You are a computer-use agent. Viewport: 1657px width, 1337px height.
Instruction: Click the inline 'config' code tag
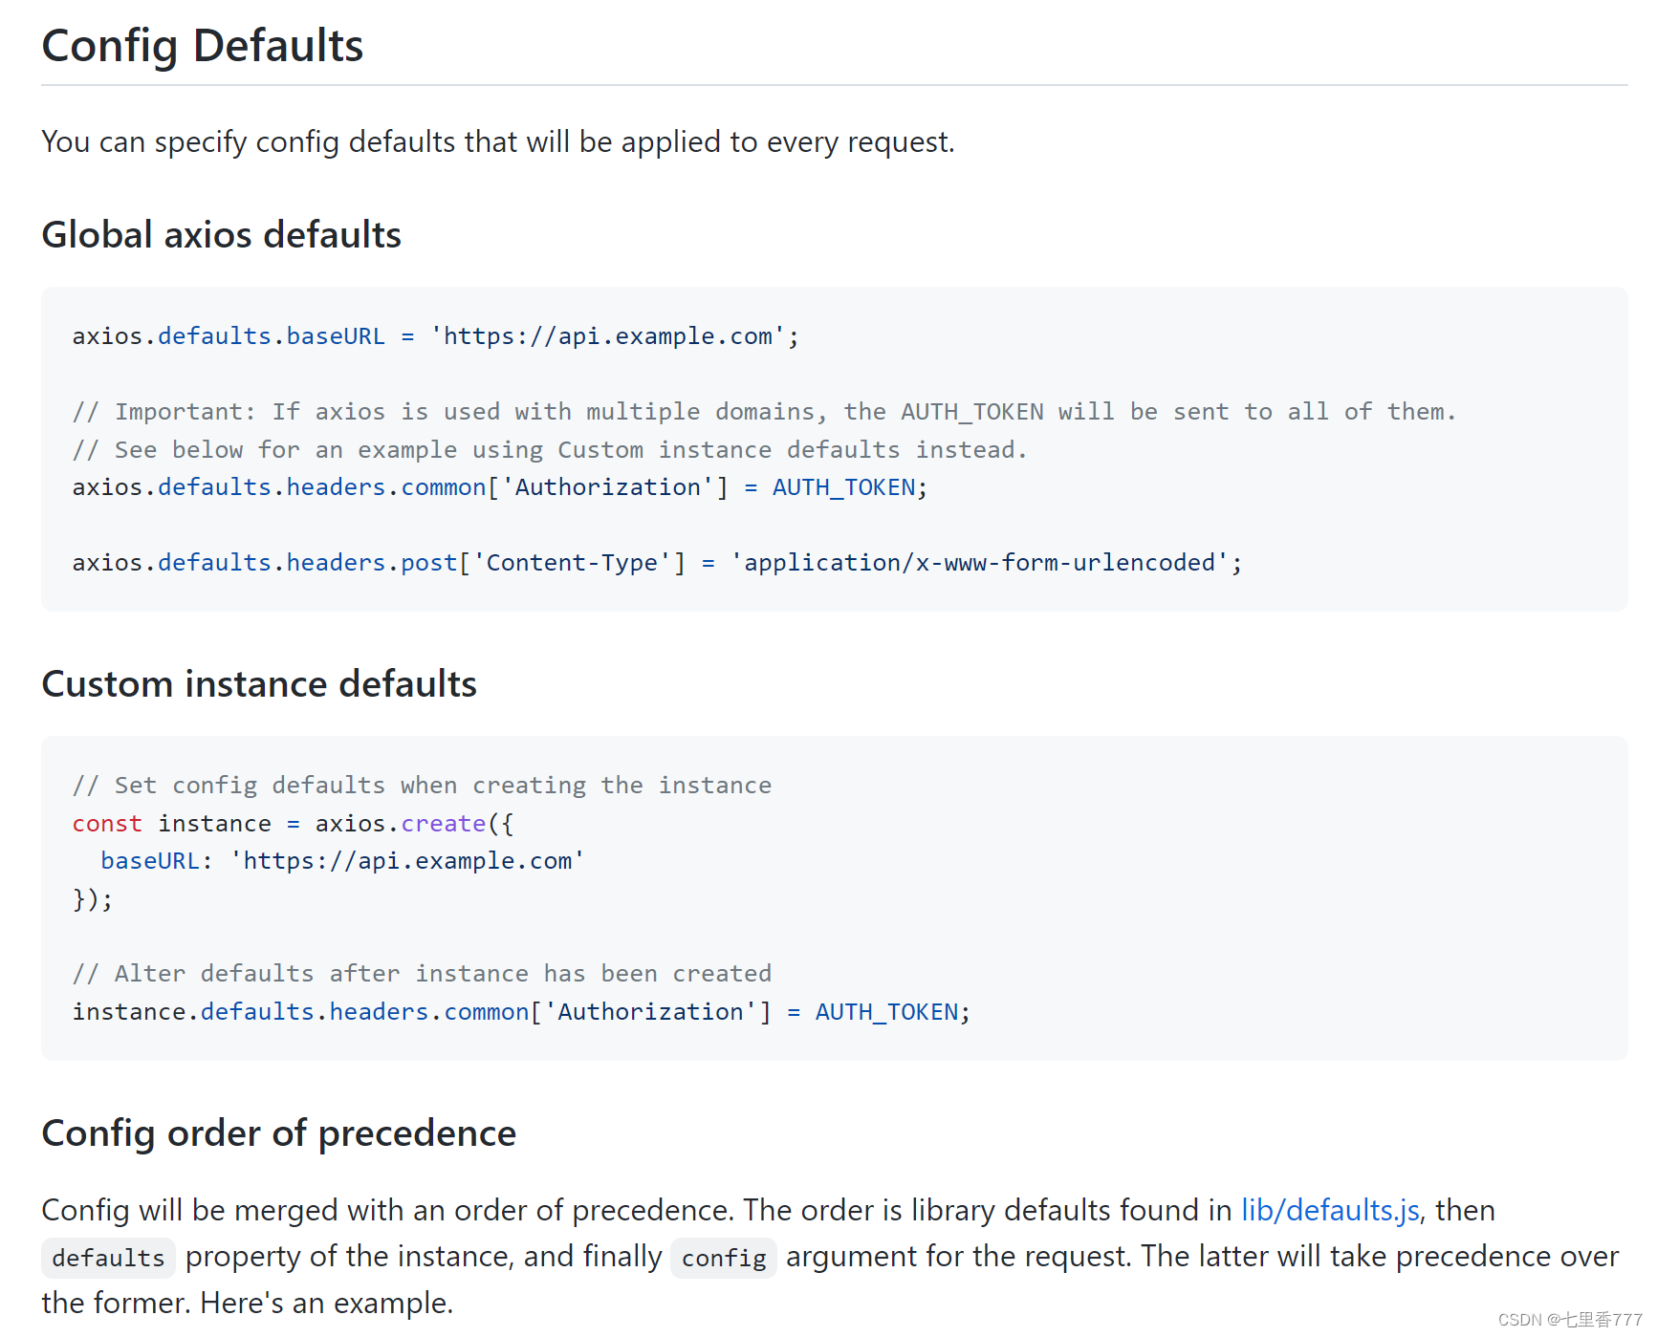click(724, 1258)
